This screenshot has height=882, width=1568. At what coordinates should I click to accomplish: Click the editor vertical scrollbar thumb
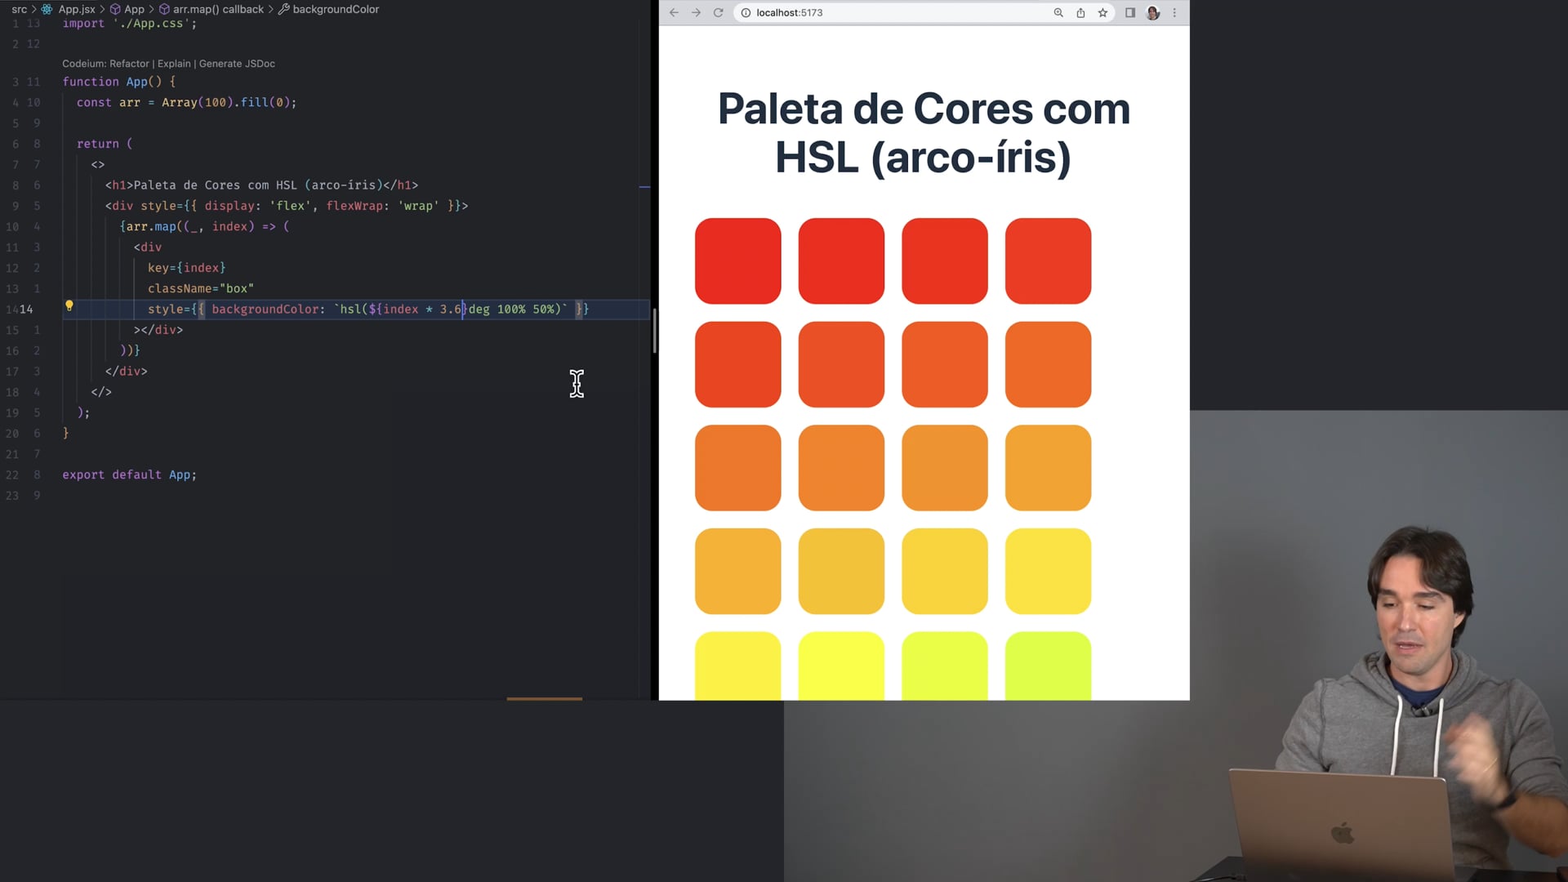(x=655, y=331)
